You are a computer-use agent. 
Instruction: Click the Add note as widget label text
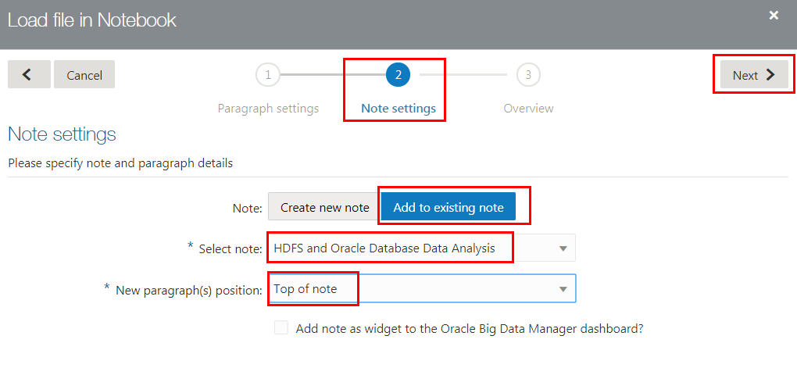(470, 329)
